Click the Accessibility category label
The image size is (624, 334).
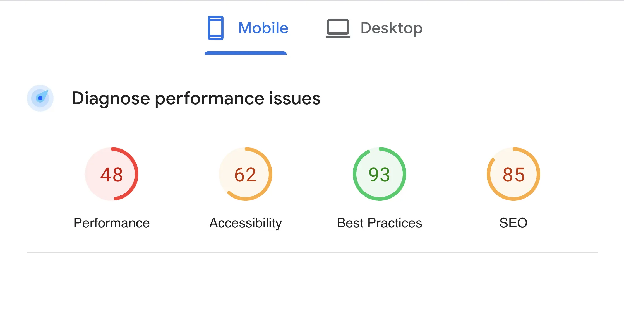pos(246,223)
